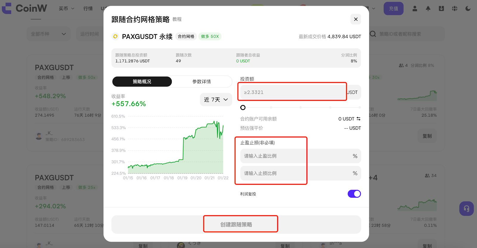Screen dimensions: 477x248
Task: Open the language globe icon
Action: [455, 9]
